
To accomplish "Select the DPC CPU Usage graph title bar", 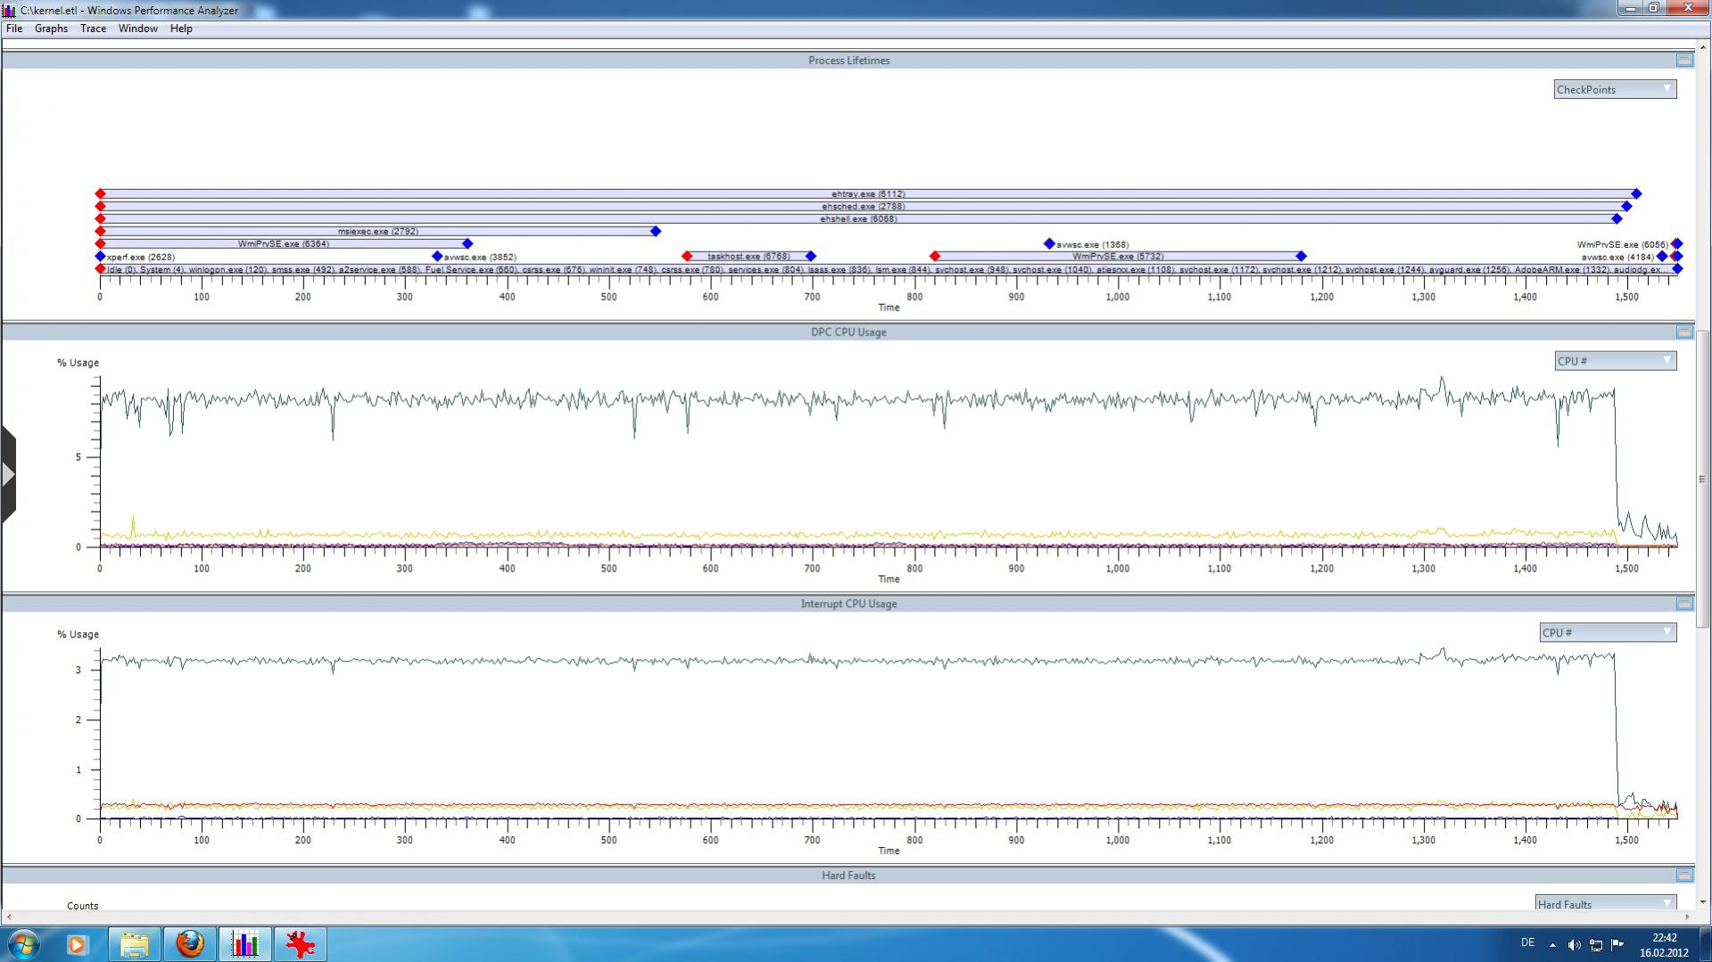I will 848,333.
